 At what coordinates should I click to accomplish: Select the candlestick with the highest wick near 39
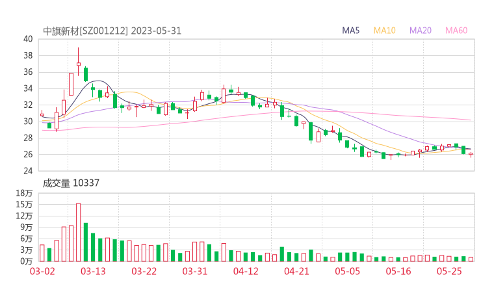tap(79, 62)
